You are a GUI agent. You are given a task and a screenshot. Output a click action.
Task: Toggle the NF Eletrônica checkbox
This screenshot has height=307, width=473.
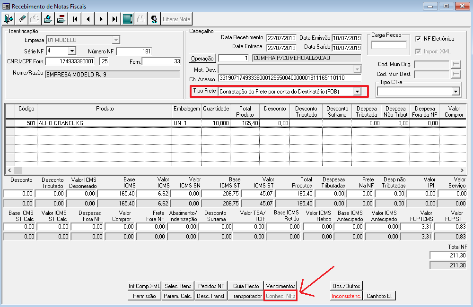pyautogui.click(x=418, y=39)
